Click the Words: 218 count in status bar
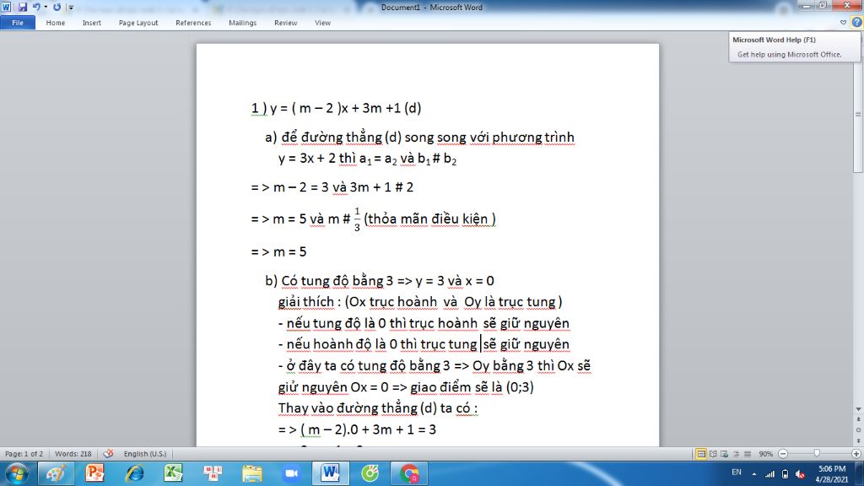864x486 pixels. point(73,454)
